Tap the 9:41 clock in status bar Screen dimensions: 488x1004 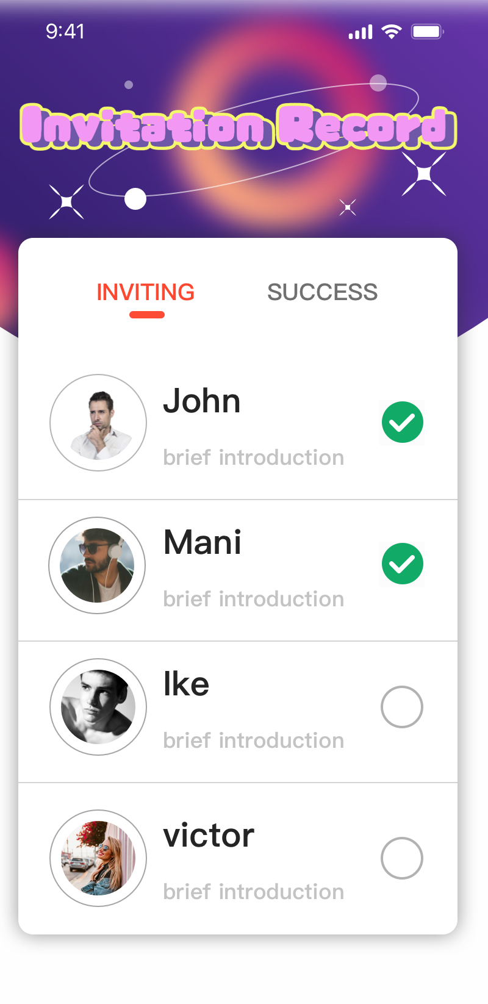click(65, 31)
